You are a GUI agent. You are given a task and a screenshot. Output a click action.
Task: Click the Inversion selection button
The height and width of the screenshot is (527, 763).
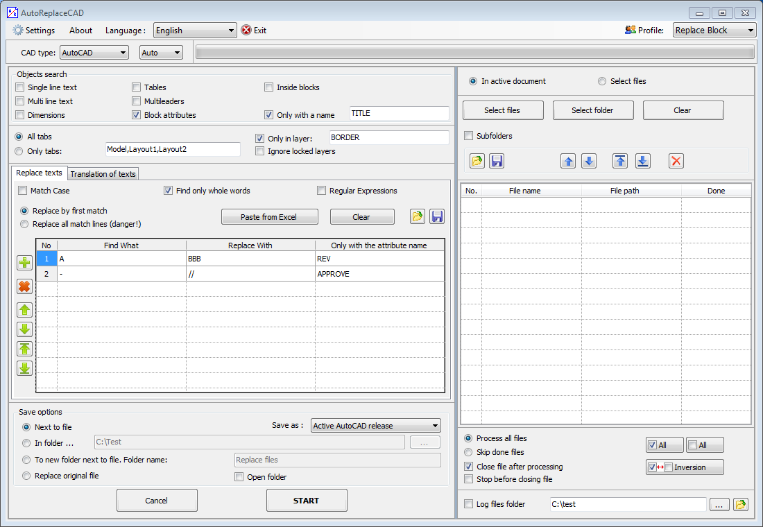(685, 467)
